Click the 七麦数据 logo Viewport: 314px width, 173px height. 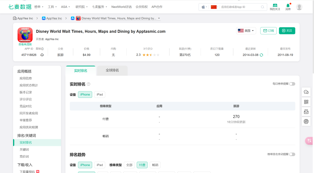(x=20, y=7)
